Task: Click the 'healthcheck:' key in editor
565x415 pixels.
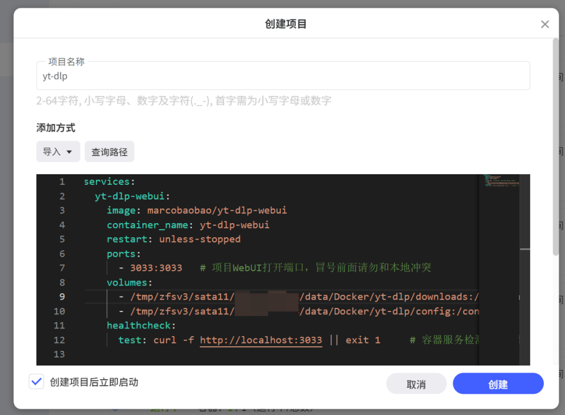Action: tap(141, 326)
